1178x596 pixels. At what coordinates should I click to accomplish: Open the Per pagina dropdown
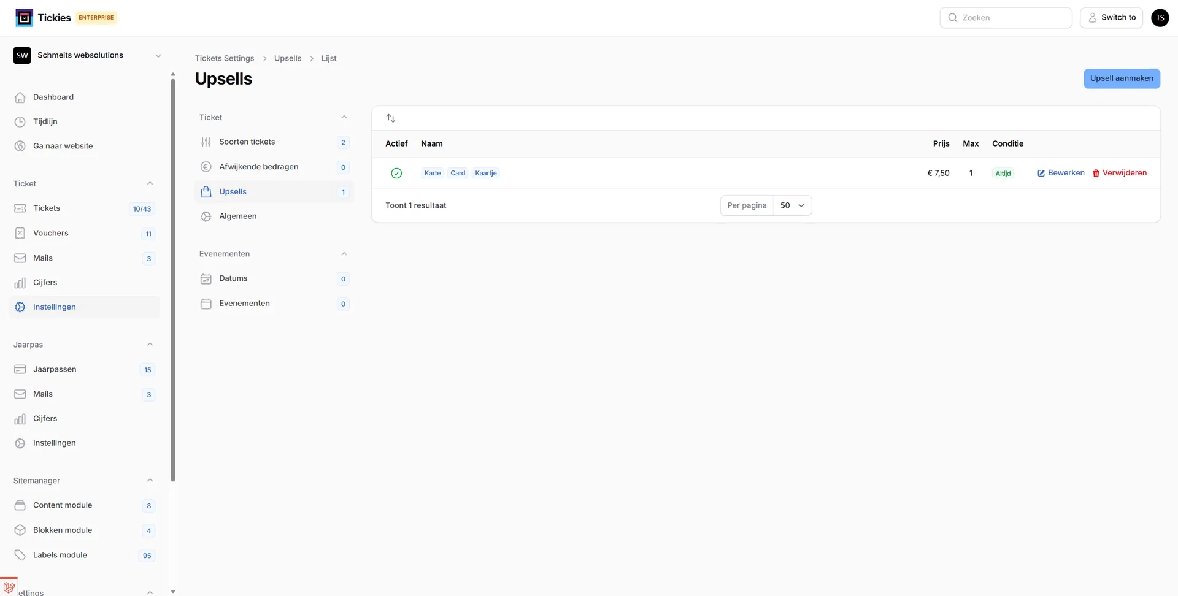[791, 206]
